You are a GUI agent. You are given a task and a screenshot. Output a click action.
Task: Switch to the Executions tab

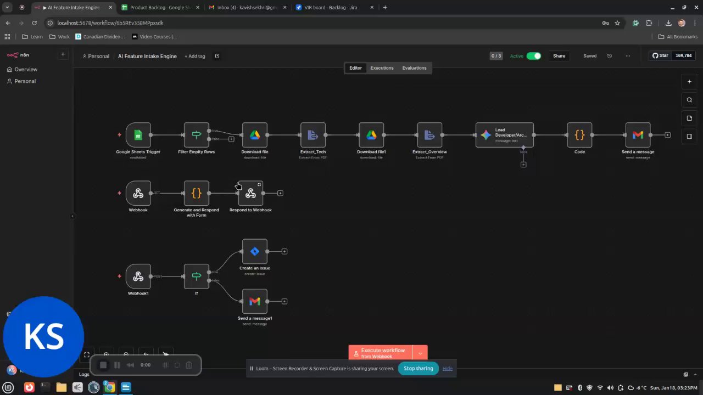coord(382,68)
